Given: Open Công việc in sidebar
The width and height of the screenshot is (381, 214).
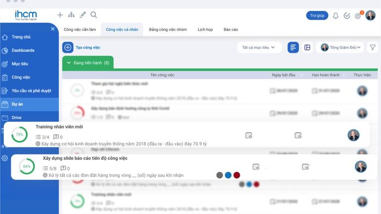Looking at the screenshot, I should 21,77.
